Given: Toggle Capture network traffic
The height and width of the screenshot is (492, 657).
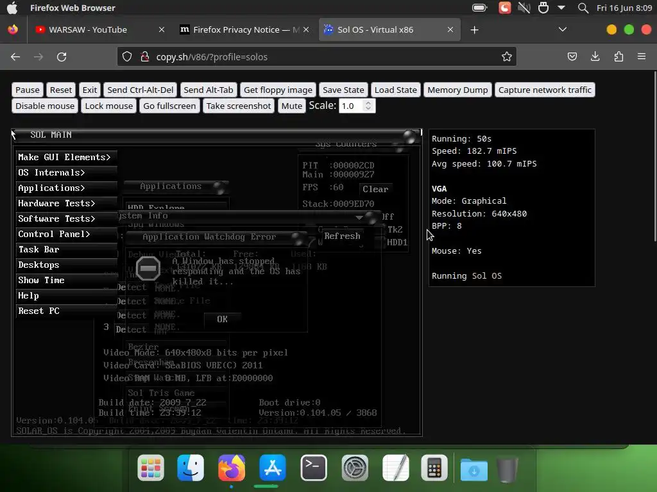Looking at the screenshot, I should pos(545,90).
